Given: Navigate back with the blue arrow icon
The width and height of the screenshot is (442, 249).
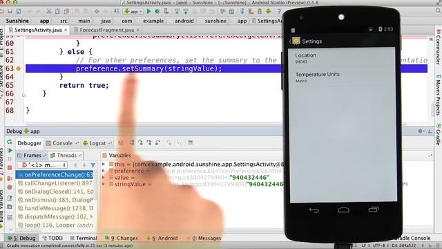Looking at the screenshot, I should point(97,11).
